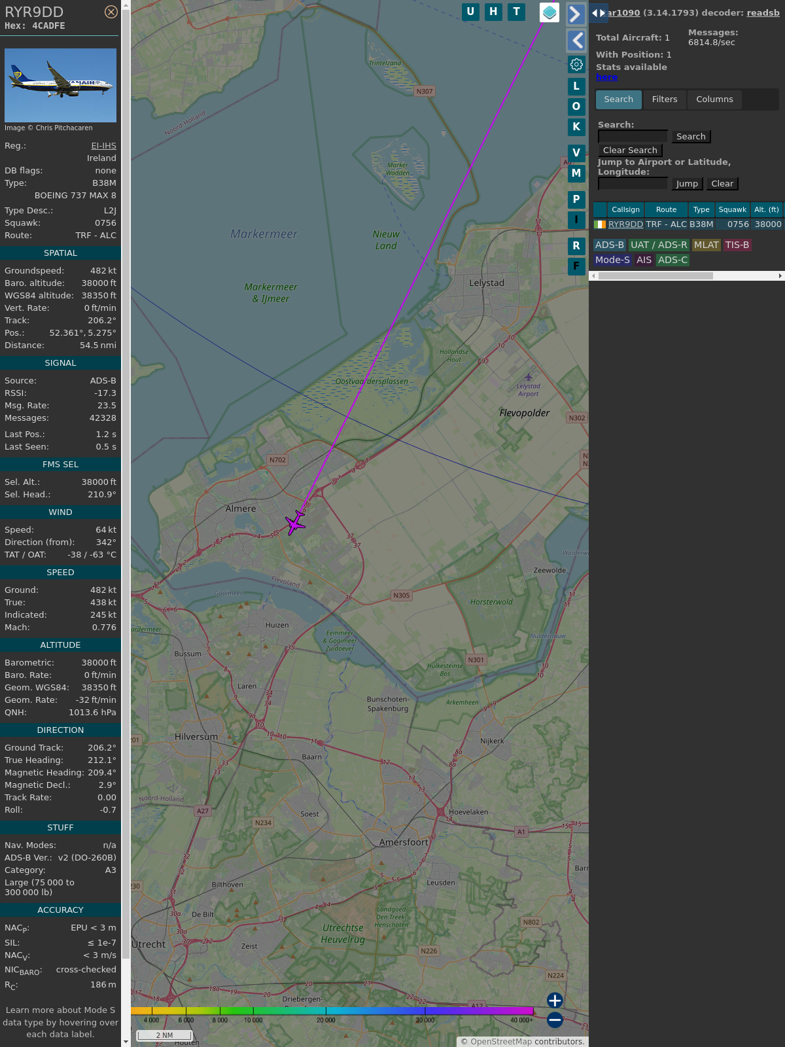The width and height of the screenshot is (785, 1047).
Task: Click the magenta aircraft icon on map
Action: pyautogui.click(x=295, y=523)
